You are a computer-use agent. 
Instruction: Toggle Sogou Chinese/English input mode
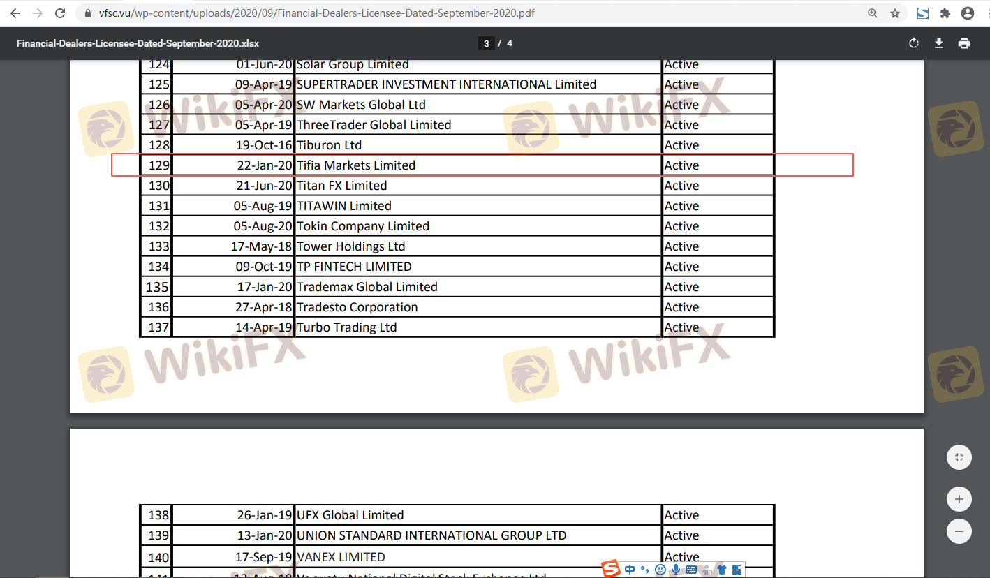click(x=630, y=570)
